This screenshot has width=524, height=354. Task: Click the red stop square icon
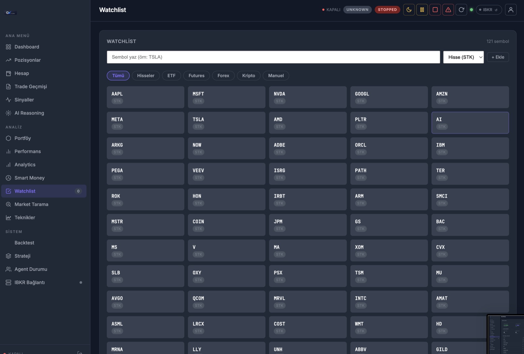435,10
